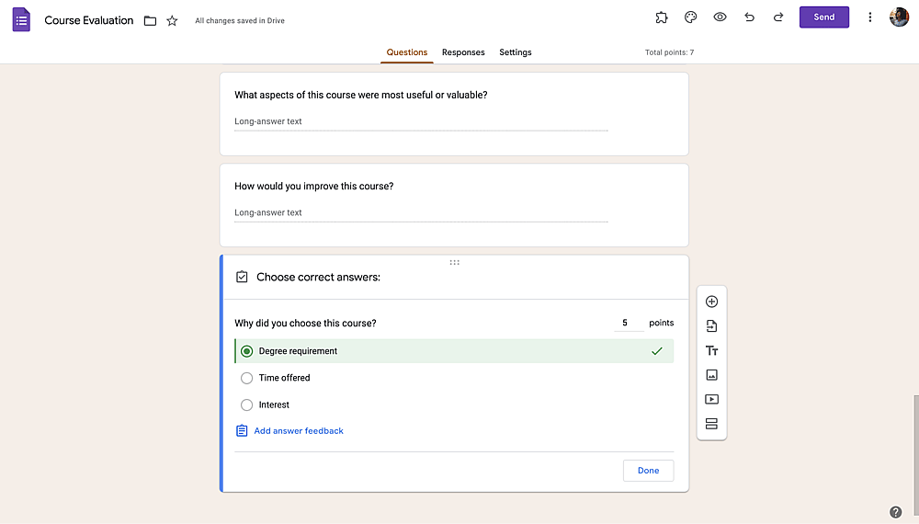Click Long-answer text under useful aspects
The height and width of the screenshot is (524, 919).
pos(267,121)
